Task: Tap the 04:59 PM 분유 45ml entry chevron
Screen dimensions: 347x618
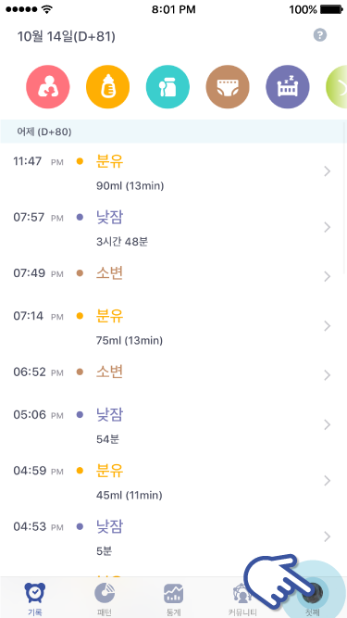Action: tap(327, 481)
